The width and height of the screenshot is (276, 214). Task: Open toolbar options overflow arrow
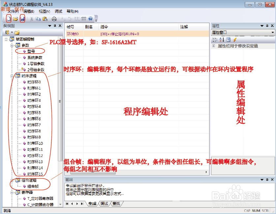coord(96,19)
